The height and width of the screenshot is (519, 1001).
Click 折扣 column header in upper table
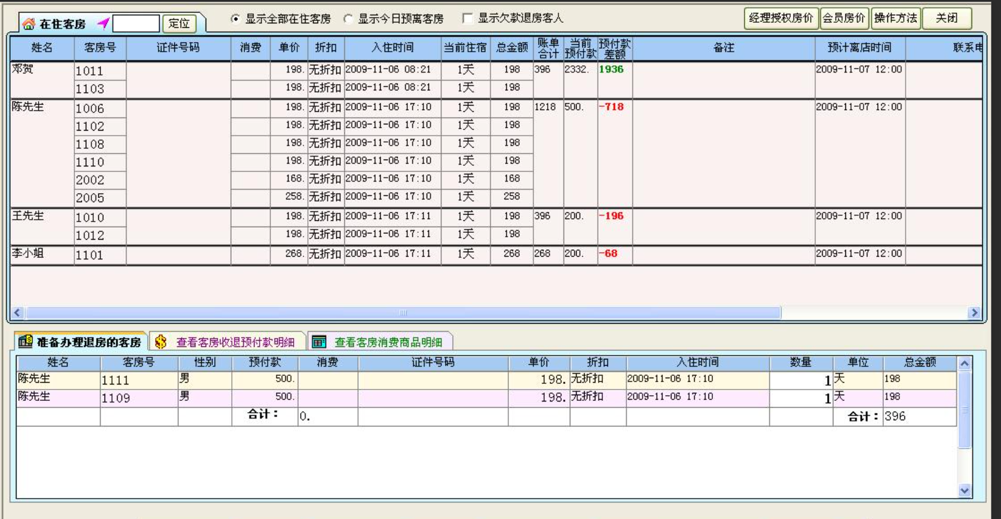click(326, 48)
